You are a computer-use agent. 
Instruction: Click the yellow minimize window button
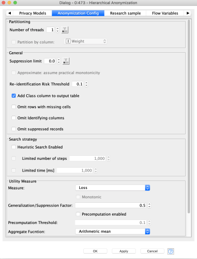9,2
